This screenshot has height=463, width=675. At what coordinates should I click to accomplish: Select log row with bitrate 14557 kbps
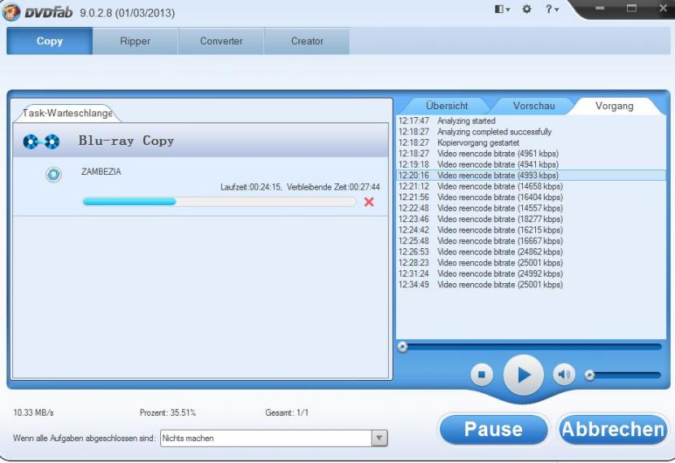pos(530,208)
